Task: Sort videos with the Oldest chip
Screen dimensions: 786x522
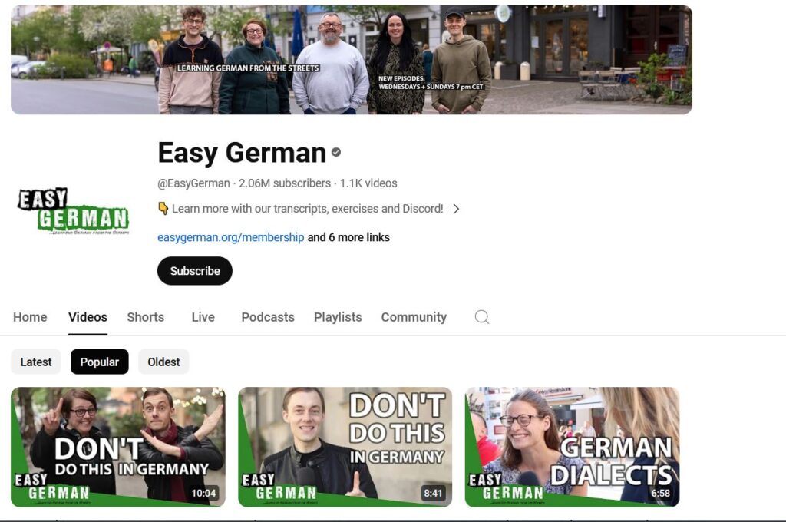Action: pyautogui.click(x=163, y=361)
